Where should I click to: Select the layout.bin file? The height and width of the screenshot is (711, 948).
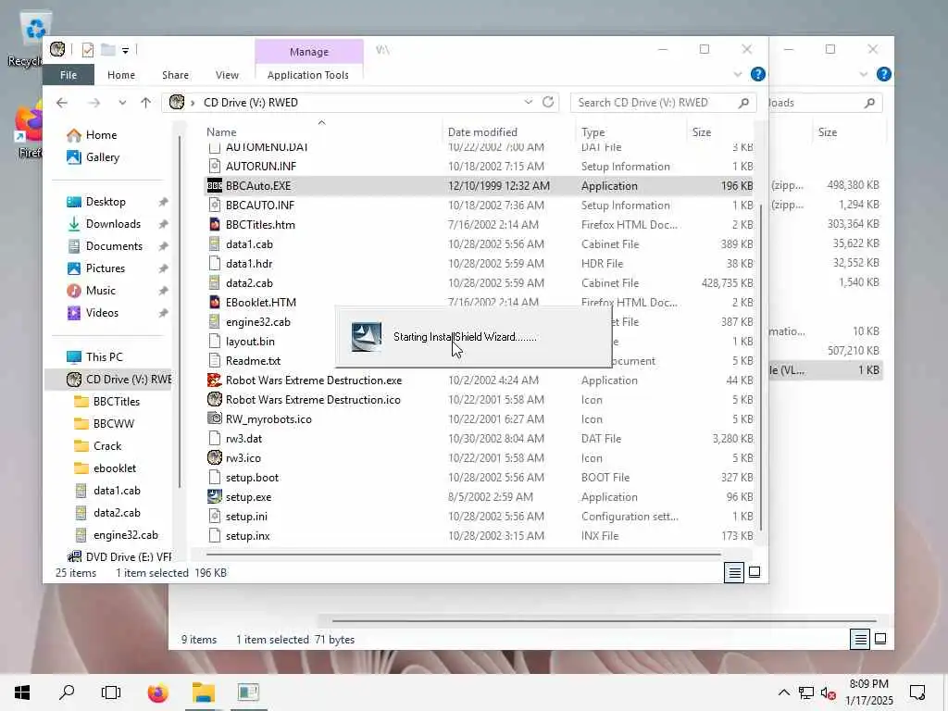(x=250, y=342)
